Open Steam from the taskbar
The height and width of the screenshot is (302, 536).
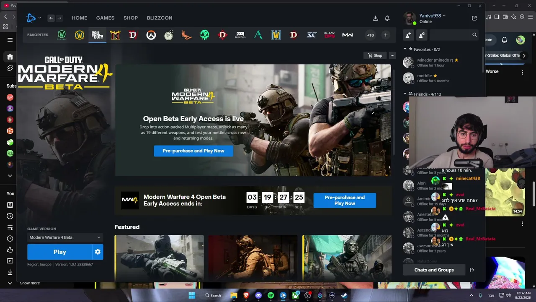point(344,295)
